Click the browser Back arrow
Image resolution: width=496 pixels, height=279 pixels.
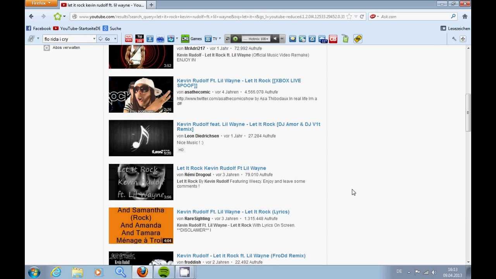pos(31,16)
